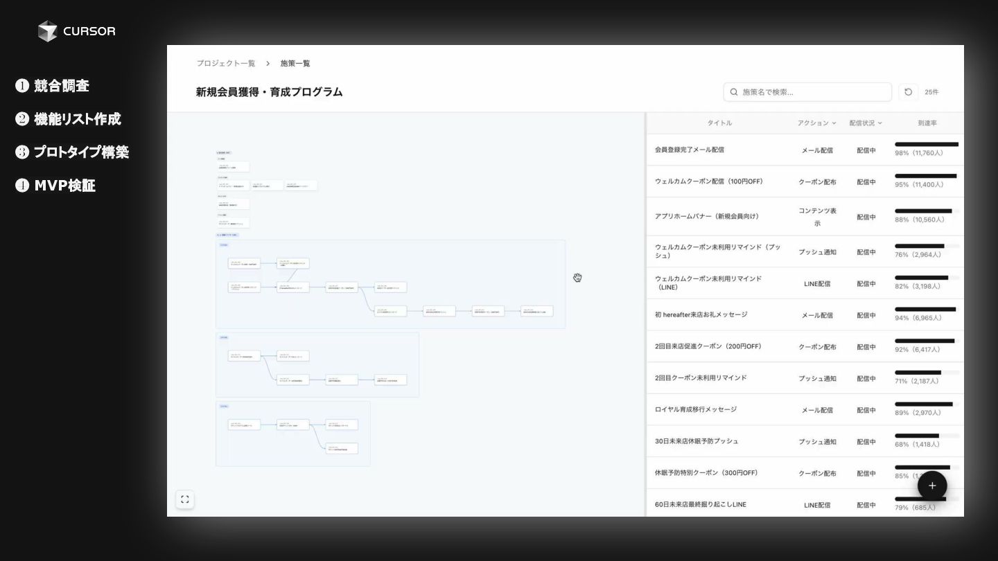Click the Cursor logo
Image resolution: width=998 pixels, height=561 pixels.
coord(76,31)
